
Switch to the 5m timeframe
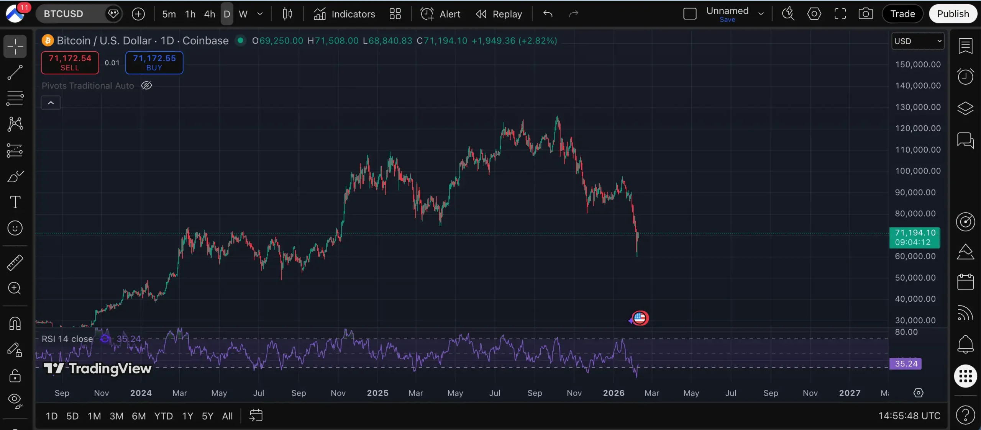click(169, 14)
